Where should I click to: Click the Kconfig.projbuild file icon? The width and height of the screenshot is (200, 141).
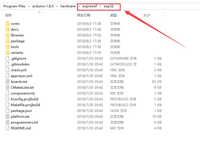pos(8,99)
